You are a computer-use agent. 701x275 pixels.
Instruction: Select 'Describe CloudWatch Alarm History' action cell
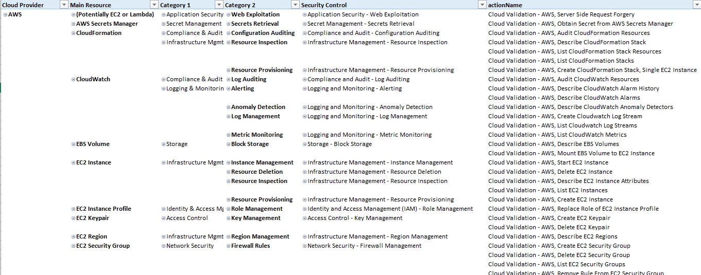point(574,88)
